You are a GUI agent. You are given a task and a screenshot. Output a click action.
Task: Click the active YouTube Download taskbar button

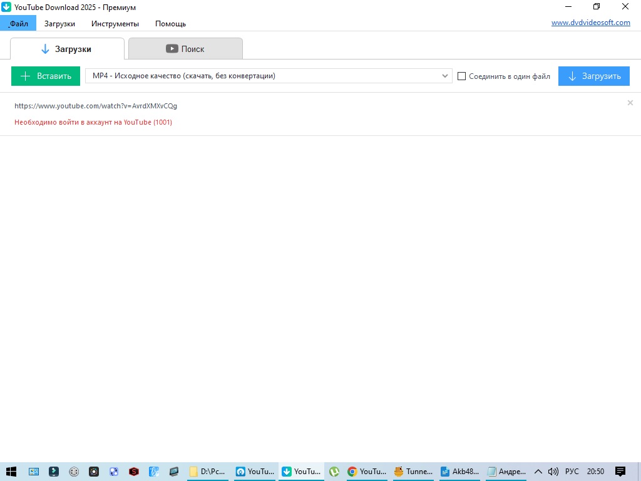point(302,472)
